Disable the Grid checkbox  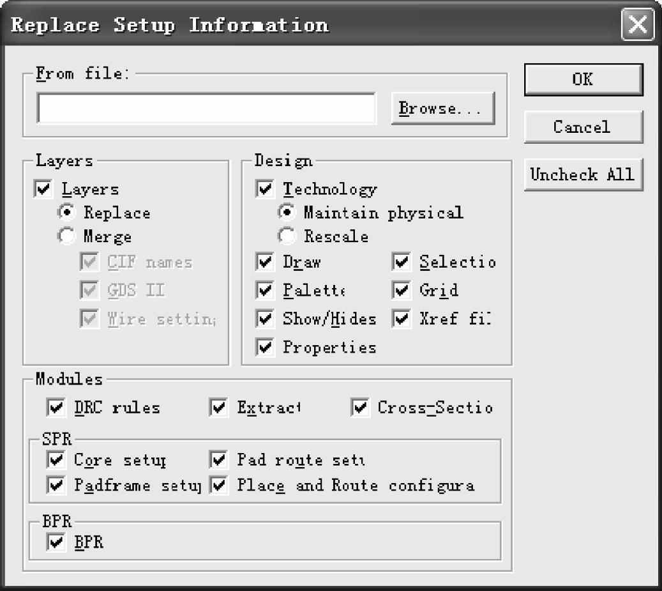(x=402, y=291)
